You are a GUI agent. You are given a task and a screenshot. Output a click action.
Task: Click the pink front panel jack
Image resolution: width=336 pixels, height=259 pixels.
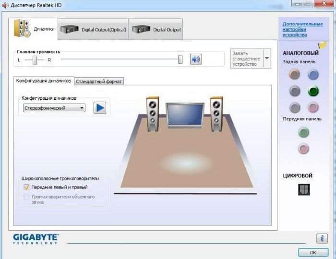pos(303,149)
